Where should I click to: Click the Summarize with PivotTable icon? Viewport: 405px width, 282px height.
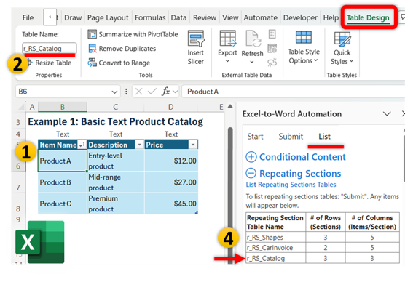[92, 34]
